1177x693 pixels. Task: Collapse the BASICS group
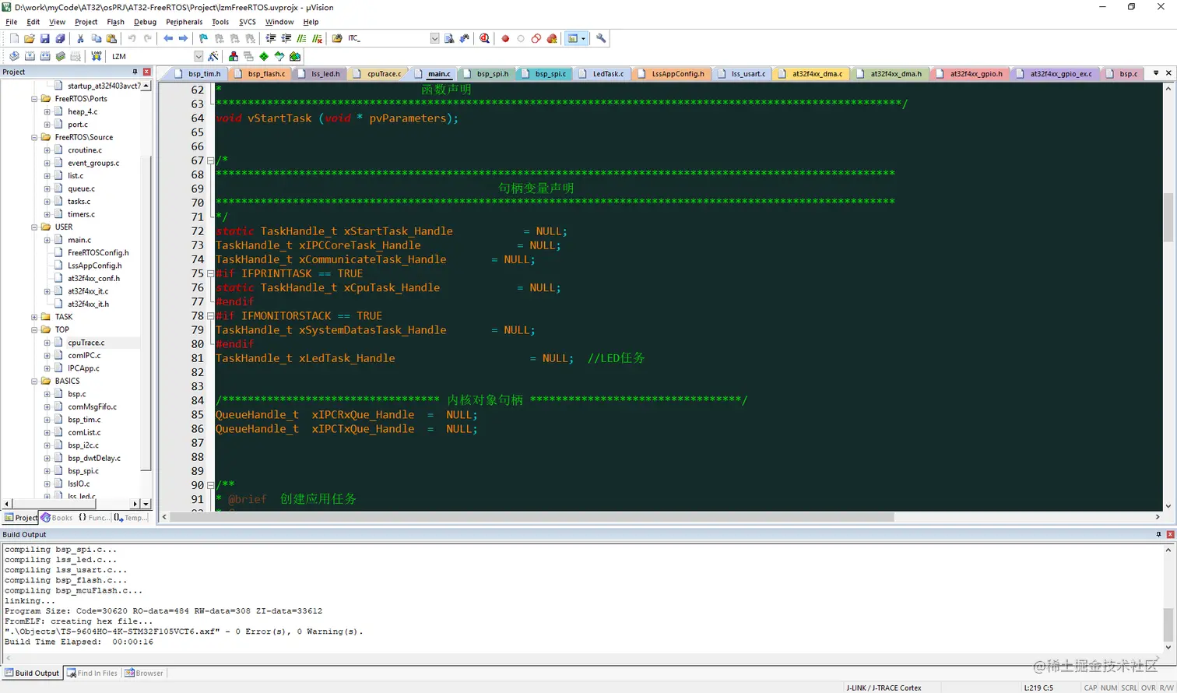pyautogui.click(x=34, y=381)
